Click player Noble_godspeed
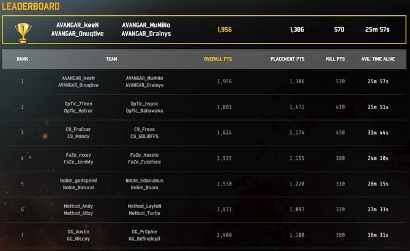This screenshot has height=251, width=410. point(79,181)
